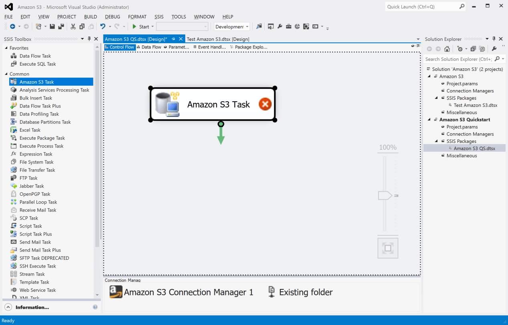
Task: Switch to the Event Handlers designer tab
Action: click(x=209, y=47)
